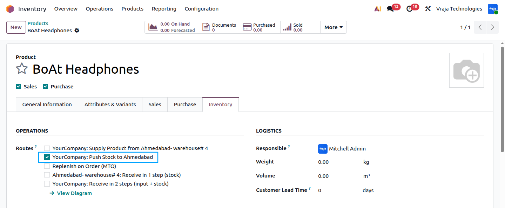Image resolution: width=505 pixels, height=208 pixels.
Task: Click the Inventory app title
Action: point(32,9)
